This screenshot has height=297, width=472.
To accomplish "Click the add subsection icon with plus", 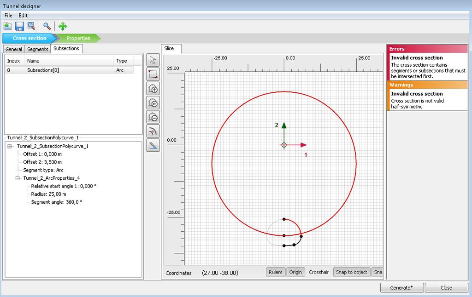I will 153,89.
